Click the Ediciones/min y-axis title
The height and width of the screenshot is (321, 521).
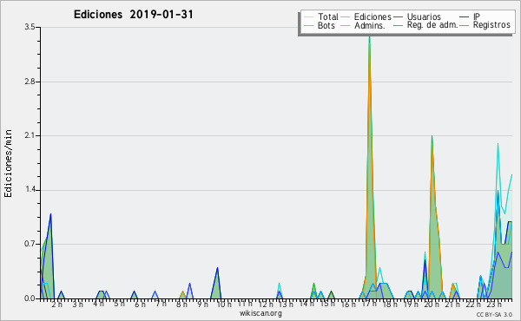tap(8, 163)
